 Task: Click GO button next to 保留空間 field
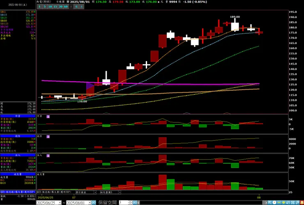tap(135, 203)
